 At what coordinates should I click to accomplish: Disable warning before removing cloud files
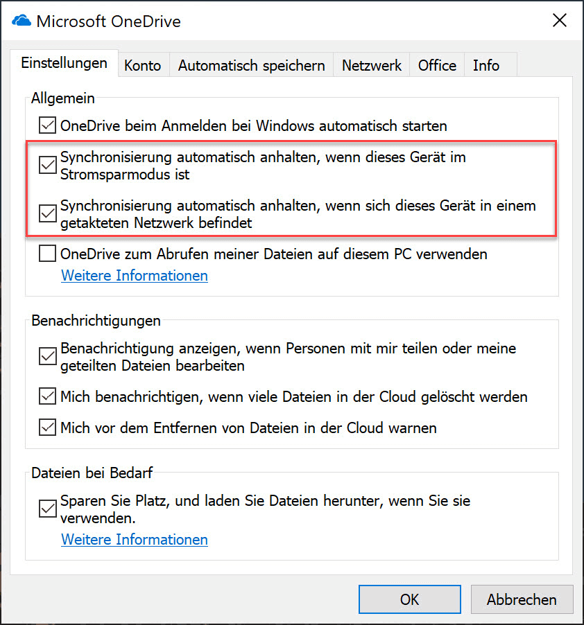click(48, 428)
